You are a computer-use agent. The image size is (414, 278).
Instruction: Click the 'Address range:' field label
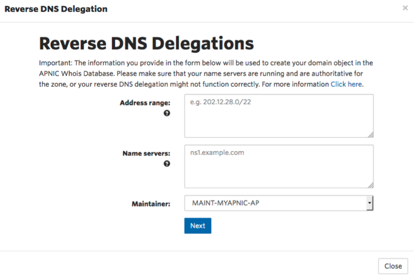click(145, 103)
